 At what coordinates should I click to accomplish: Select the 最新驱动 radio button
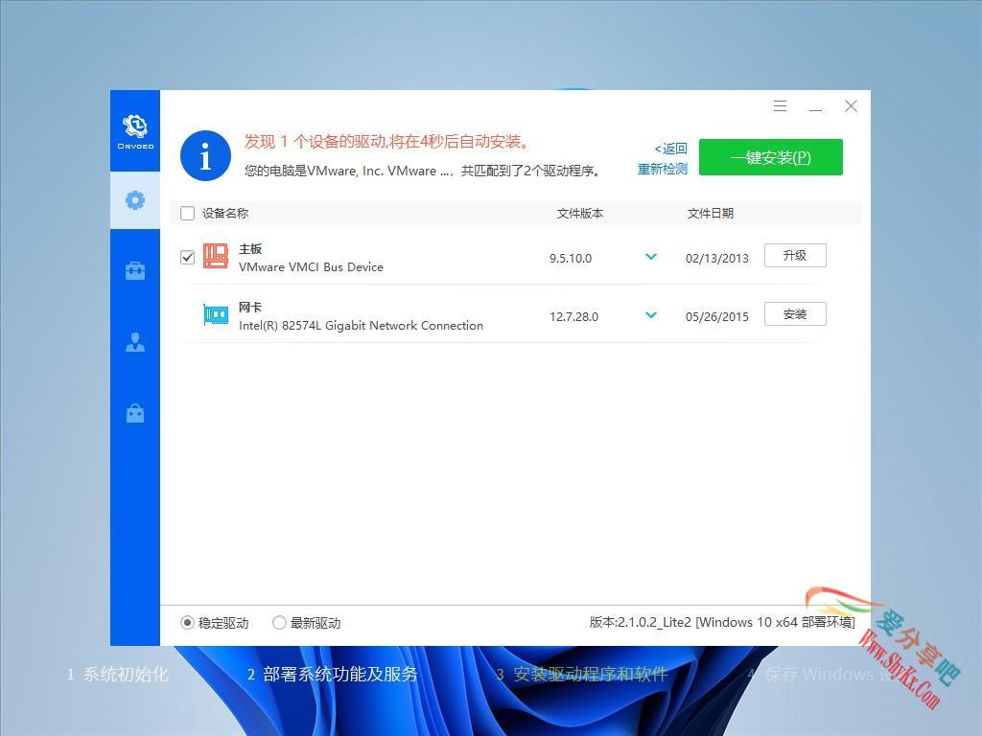(279, 623)
